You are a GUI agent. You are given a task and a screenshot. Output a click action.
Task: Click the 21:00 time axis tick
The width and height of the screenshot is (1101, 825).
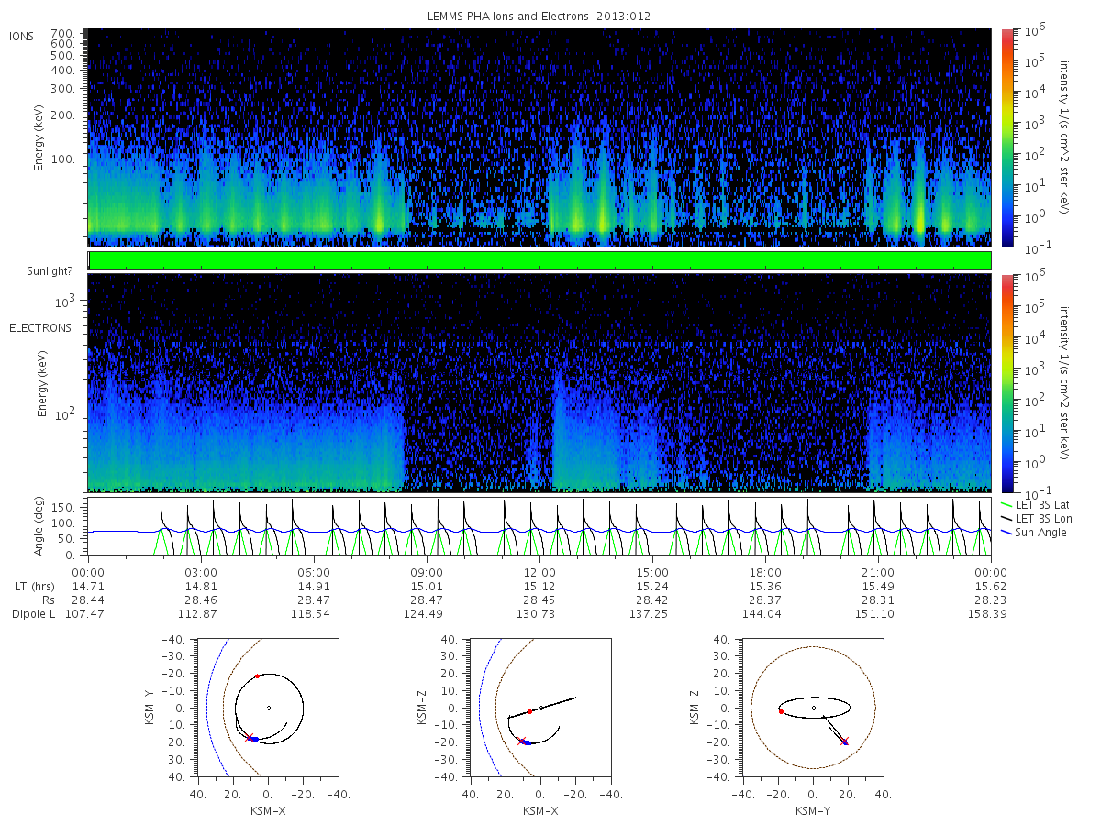pyautogui.click(x=879, y=570)
